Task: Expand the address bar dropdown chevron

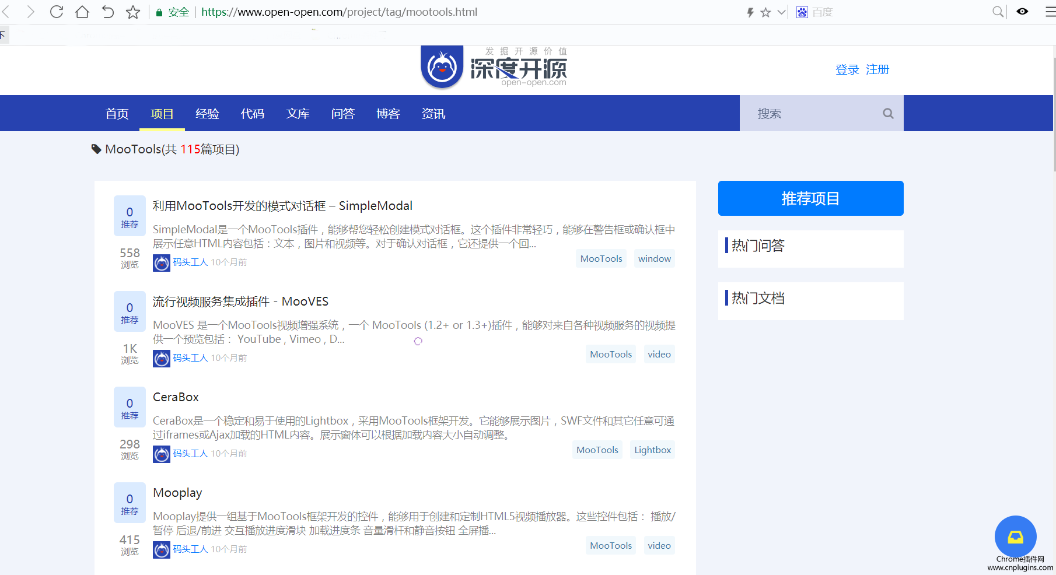Action: [781, 12]
